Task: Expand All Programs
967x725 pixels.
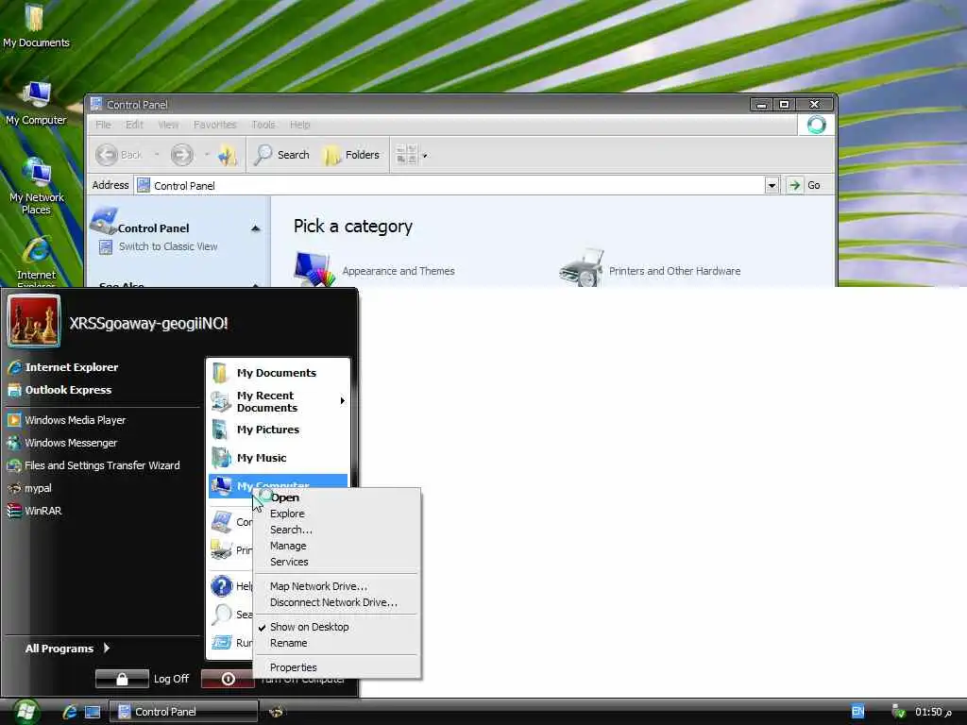Action: pos(67,648)
